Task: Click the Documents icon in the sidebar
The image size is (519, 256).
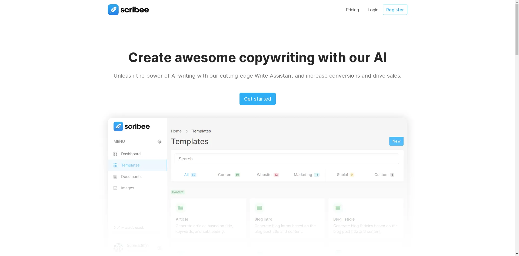Action: (x=115, y=177)
